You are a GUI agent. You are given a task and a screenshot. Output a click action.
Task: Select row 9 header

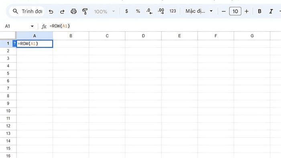[x=8, y=103]
